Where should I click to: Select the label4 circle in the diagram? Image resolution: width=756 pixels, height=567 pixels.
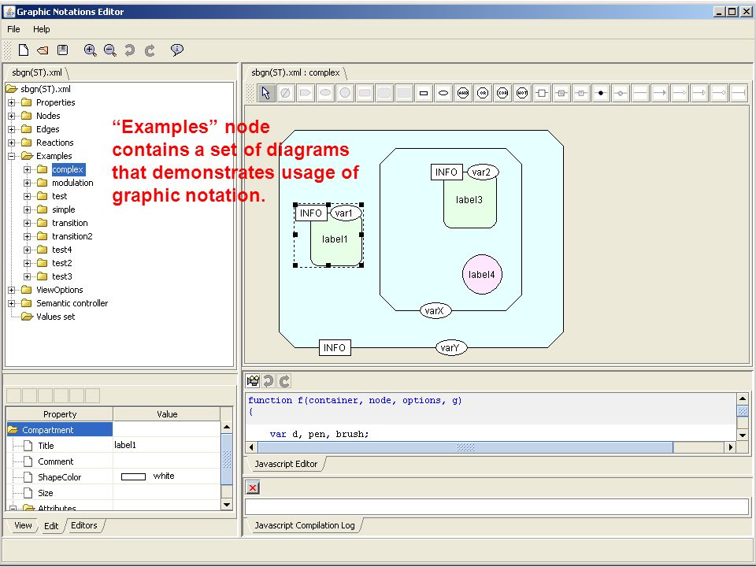click(x=482, y=274)
